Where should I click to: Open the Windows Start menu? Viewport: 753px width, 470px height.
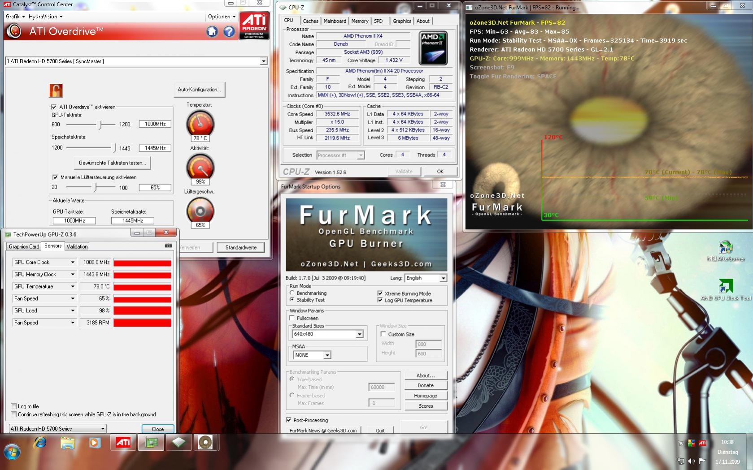[12, 453]
